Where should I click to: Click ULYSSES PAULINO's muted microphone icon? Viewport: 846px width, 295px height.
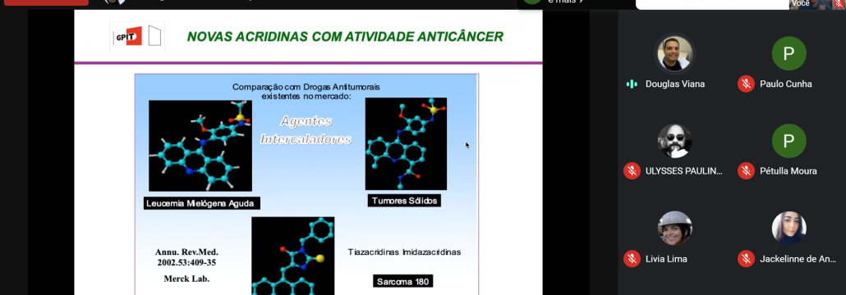[x=632, y=170]
